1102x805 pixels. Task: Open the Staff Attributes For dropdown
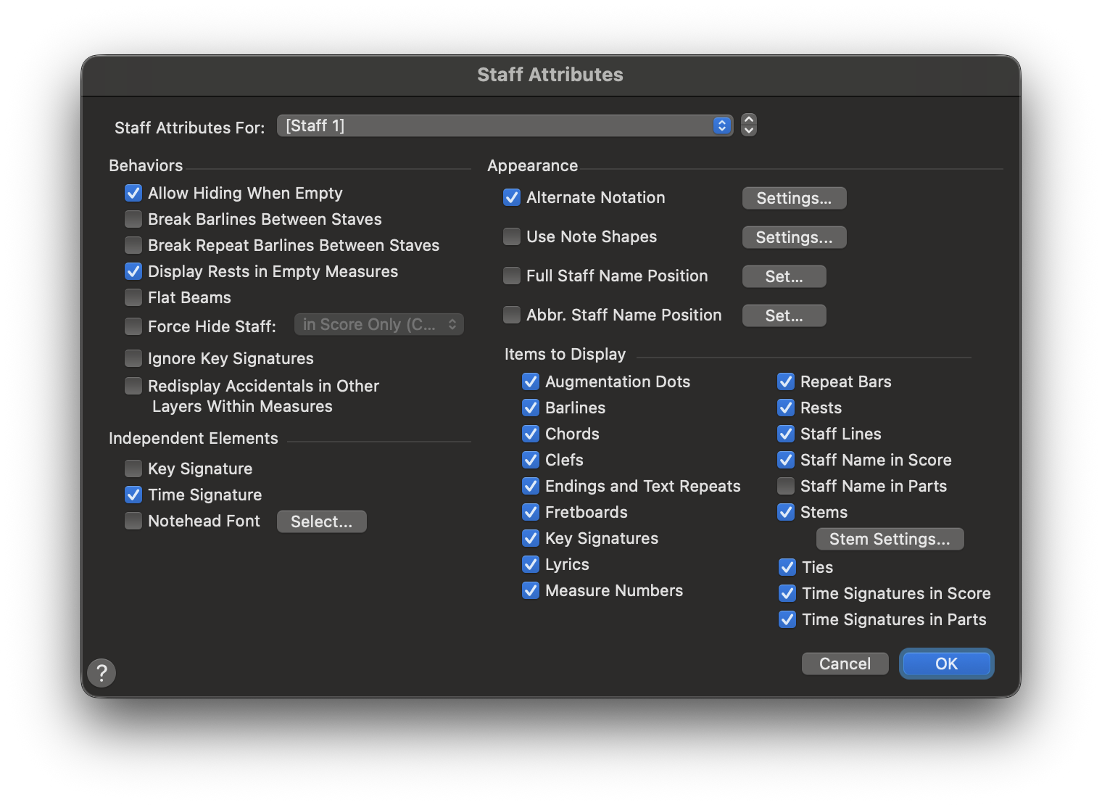505,125
